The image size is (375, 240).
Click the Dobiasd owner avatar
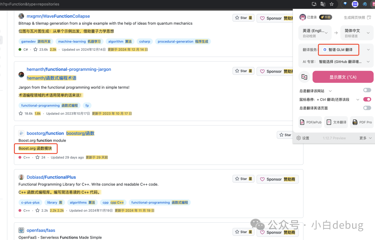click(x=21, y=177)
